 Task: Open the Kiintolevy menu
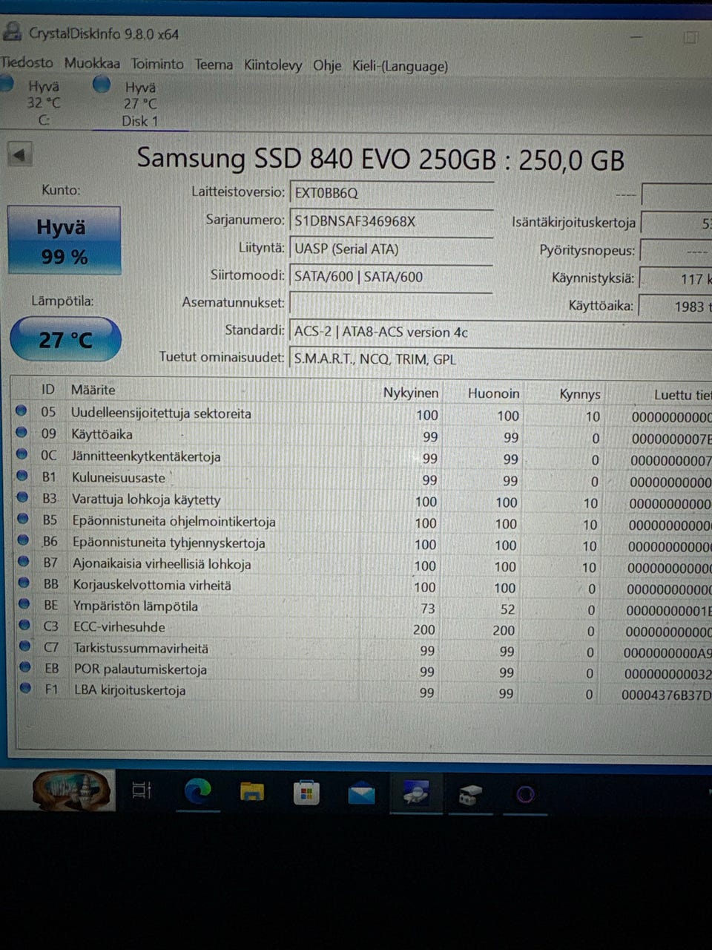(x=273, y=65)
